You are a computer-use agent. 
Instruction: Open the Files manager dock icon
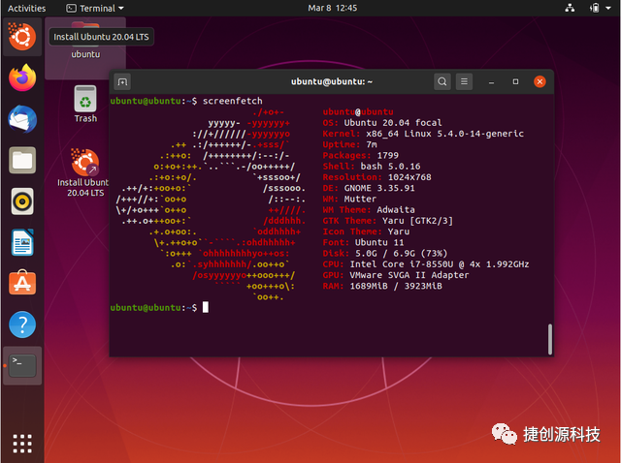click(x=22, y=160)
